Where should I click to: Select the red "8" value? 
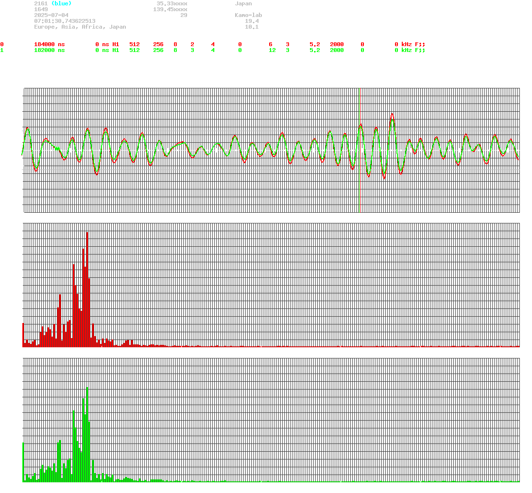click(x=175, y=45)
